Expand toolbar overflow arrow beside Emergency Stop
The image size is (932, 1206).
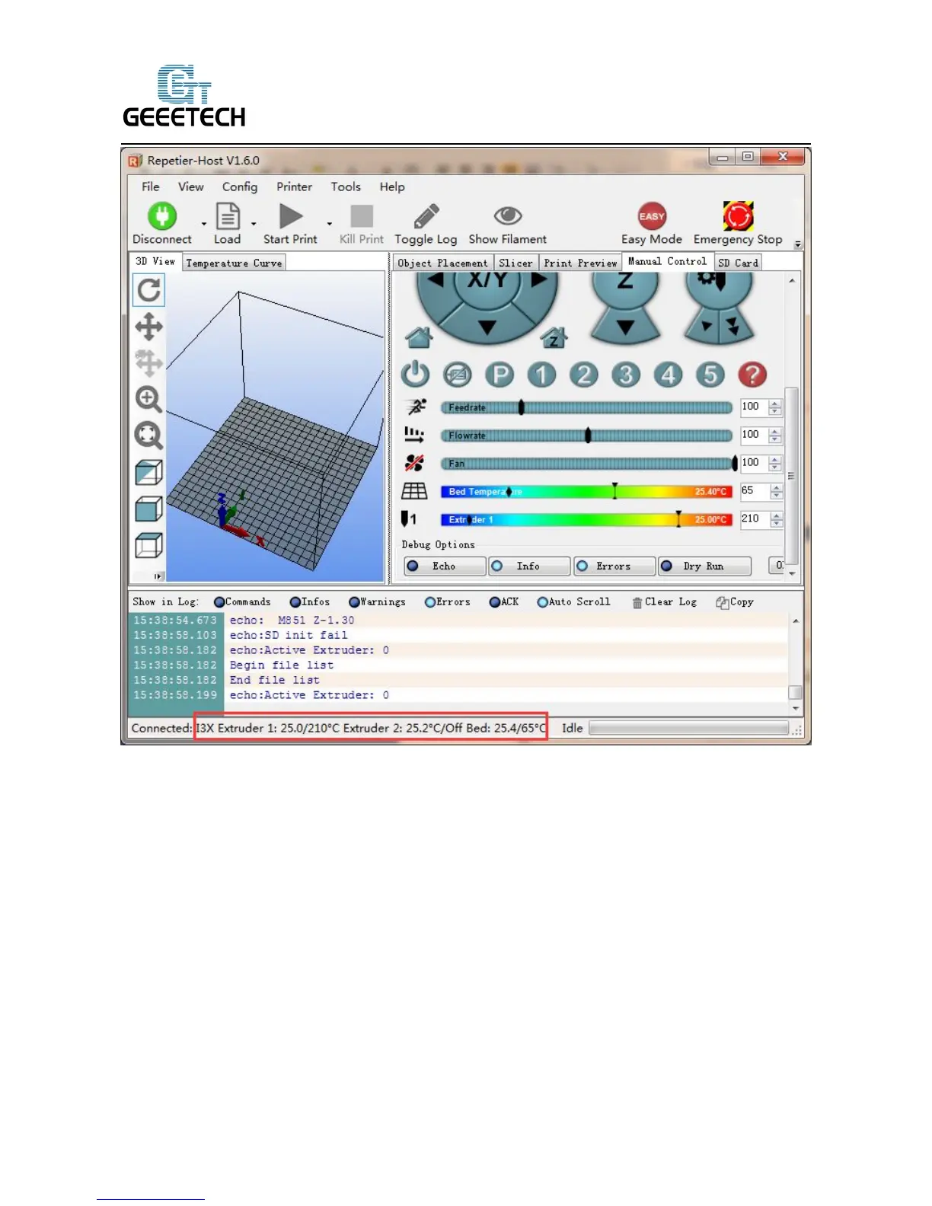click(x=798, y=244)
